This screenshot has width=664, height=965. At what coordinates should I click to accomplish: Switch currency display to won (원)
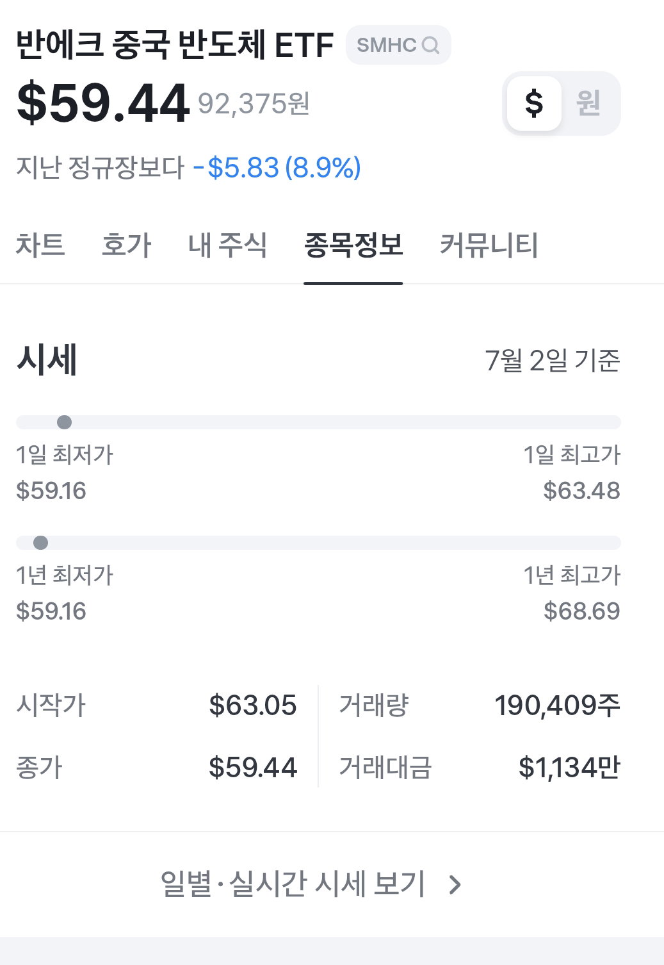tap(588, 103)
